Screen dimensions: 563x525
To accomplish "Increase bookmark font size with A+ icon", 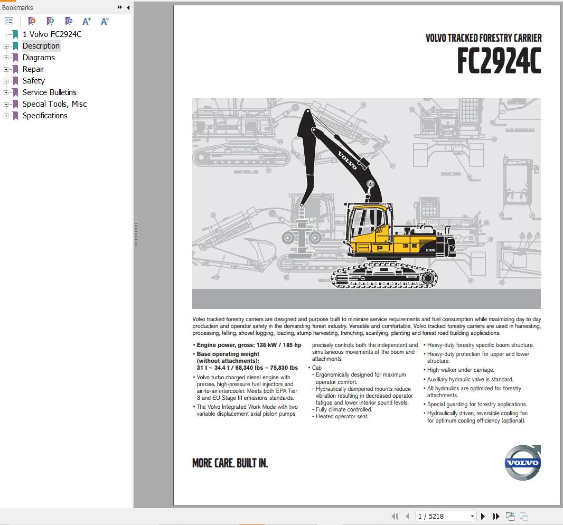I will click(x=87, y=21).
